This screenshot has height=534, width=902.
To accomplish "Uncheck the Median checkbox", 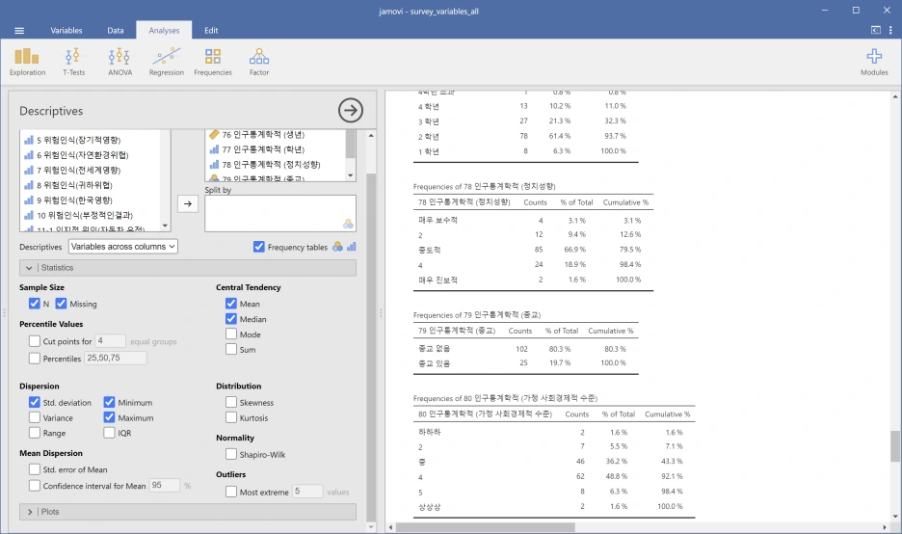I will point(231,319).
